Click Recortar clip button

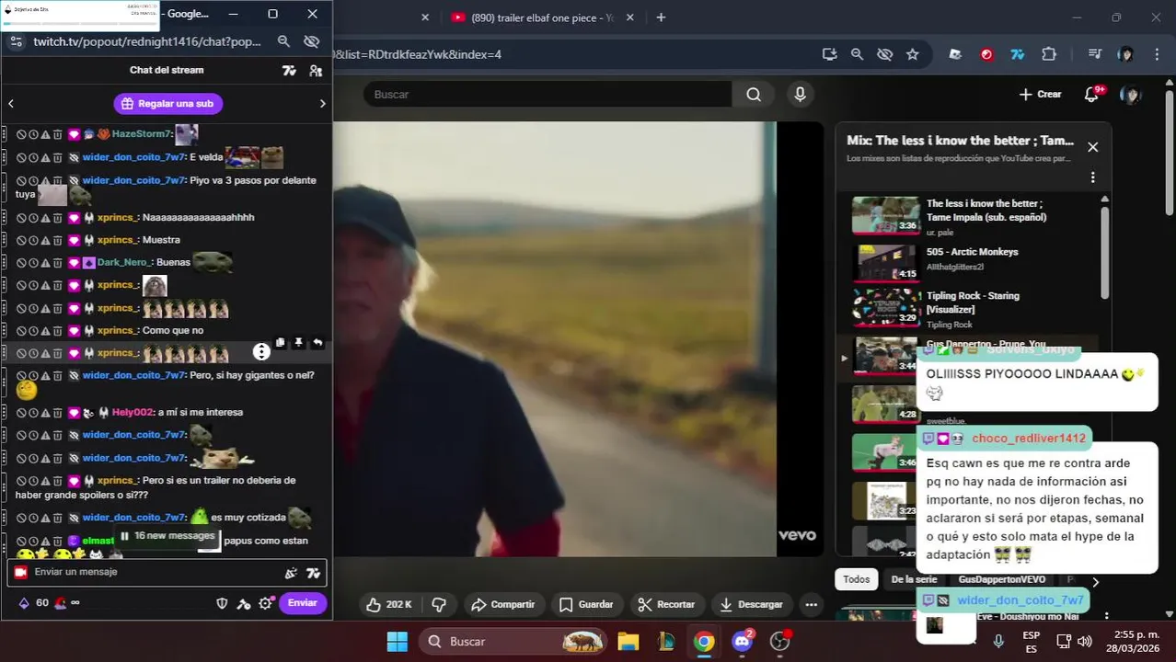pos(666,604)
